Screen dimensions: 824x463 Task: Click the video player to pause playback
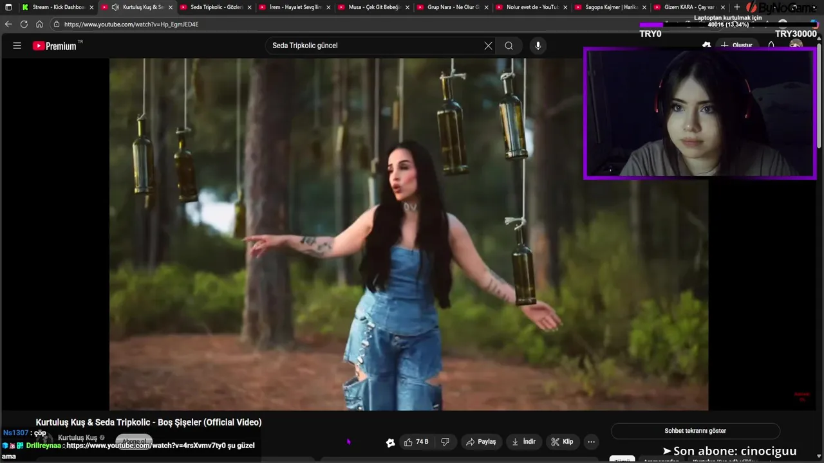point(409,234)
